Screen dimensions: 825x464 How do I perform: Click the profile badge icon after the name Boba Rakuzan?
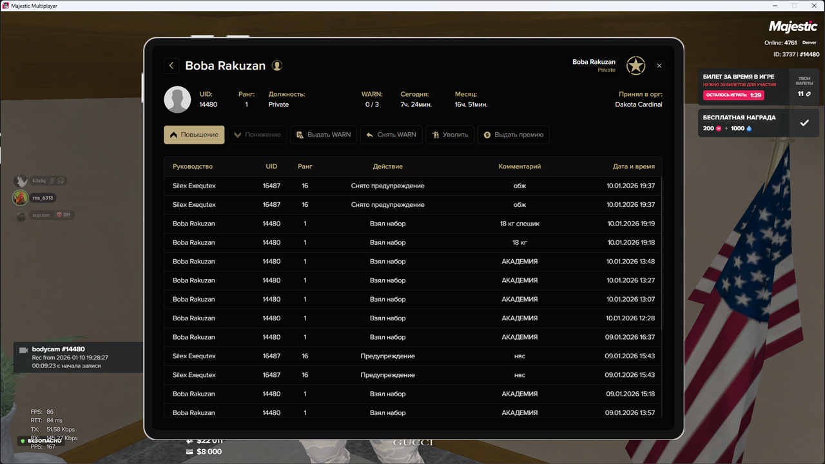[277, 66]
